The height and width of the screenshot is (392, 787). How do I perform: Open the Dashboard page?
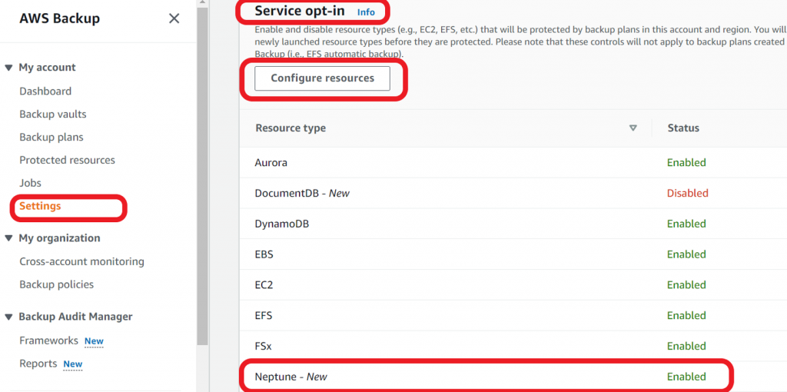[x=45, y=91]
